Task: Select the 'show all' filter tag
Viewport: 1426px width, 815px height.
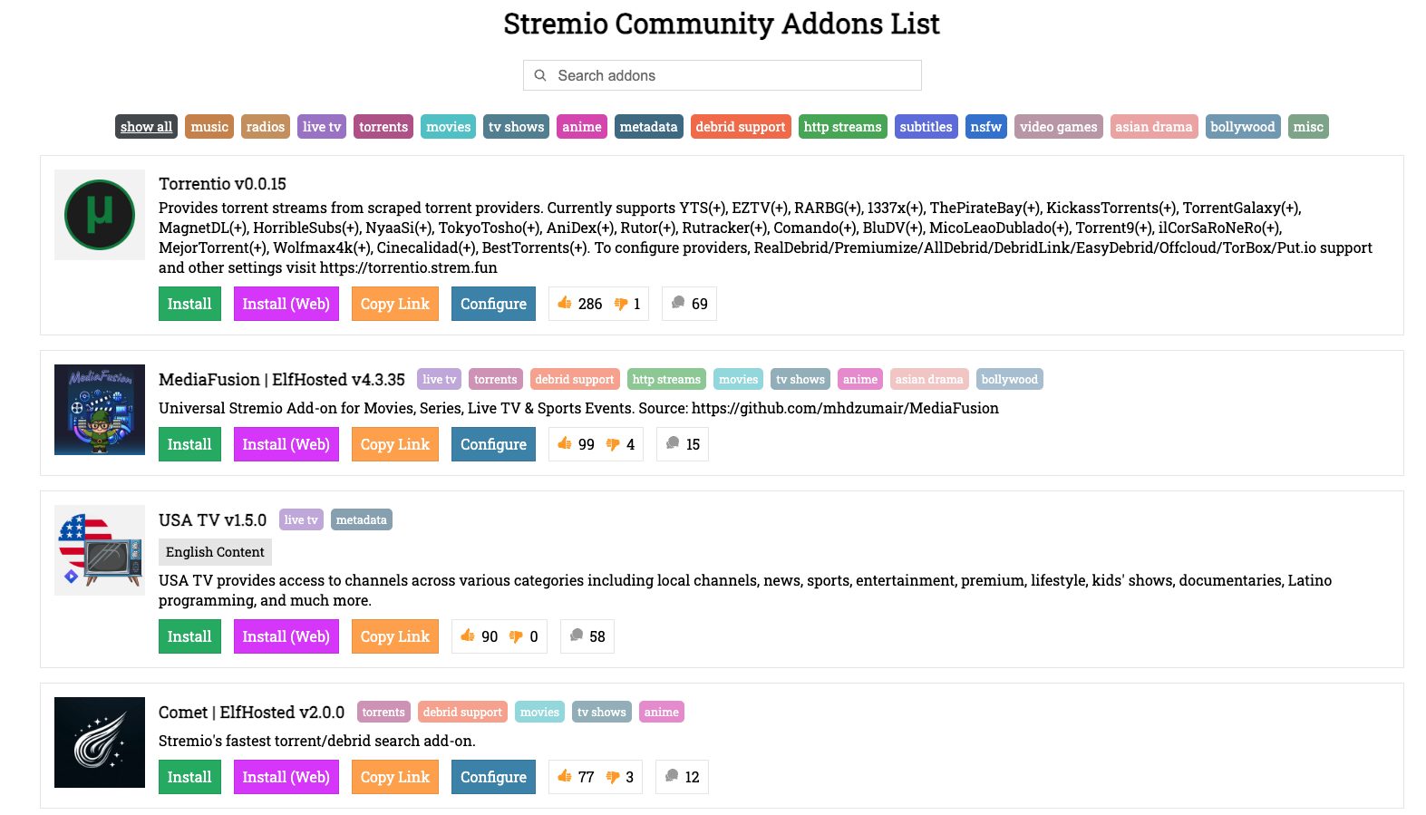Action: (x=146, y=127)
